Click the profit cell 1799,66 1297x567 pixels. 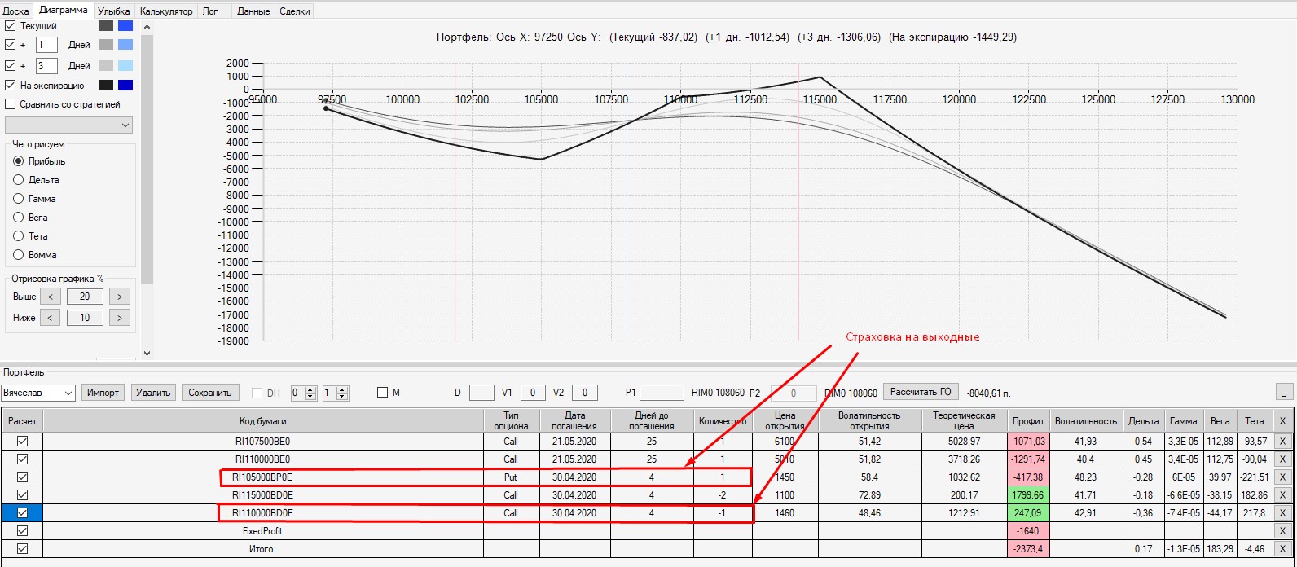(x=1029, y=495)
